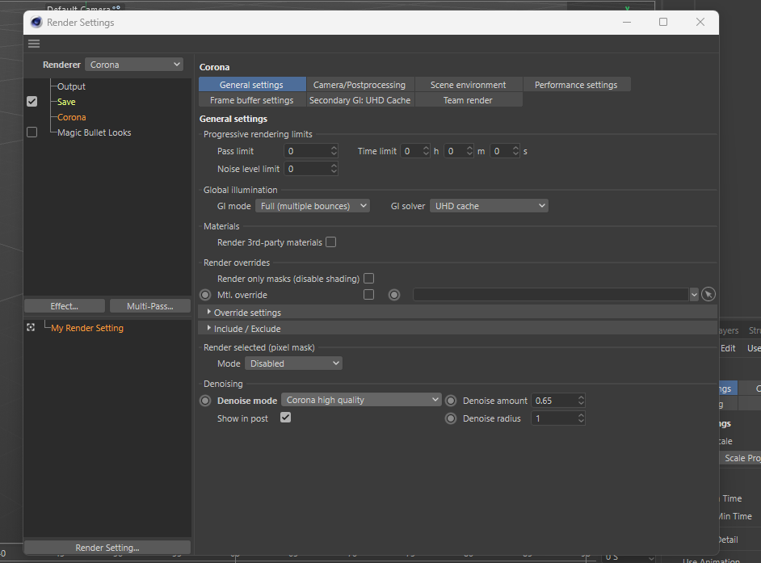
Task: Enable the Save checkbox in the settings list
Action: click(32, 102)
